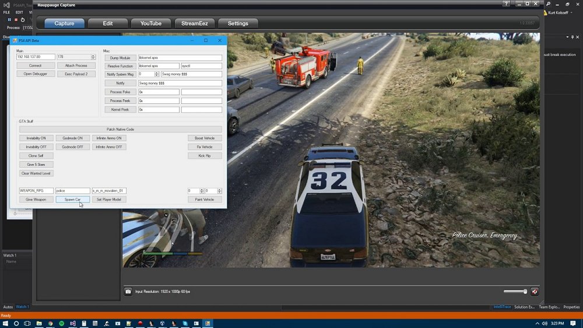Switch to the Capture tab
The height and width of the screenshot is (328, 583).
pyautogui.click(x=64, y=23)
